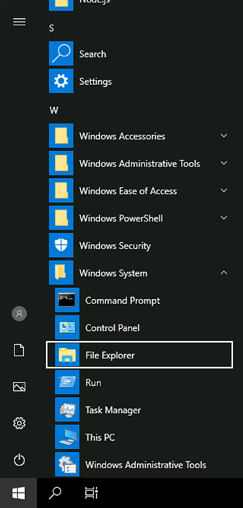Select File Explorer from the app list
Viewport: 243px width, 508px height.
pos(139,355)
